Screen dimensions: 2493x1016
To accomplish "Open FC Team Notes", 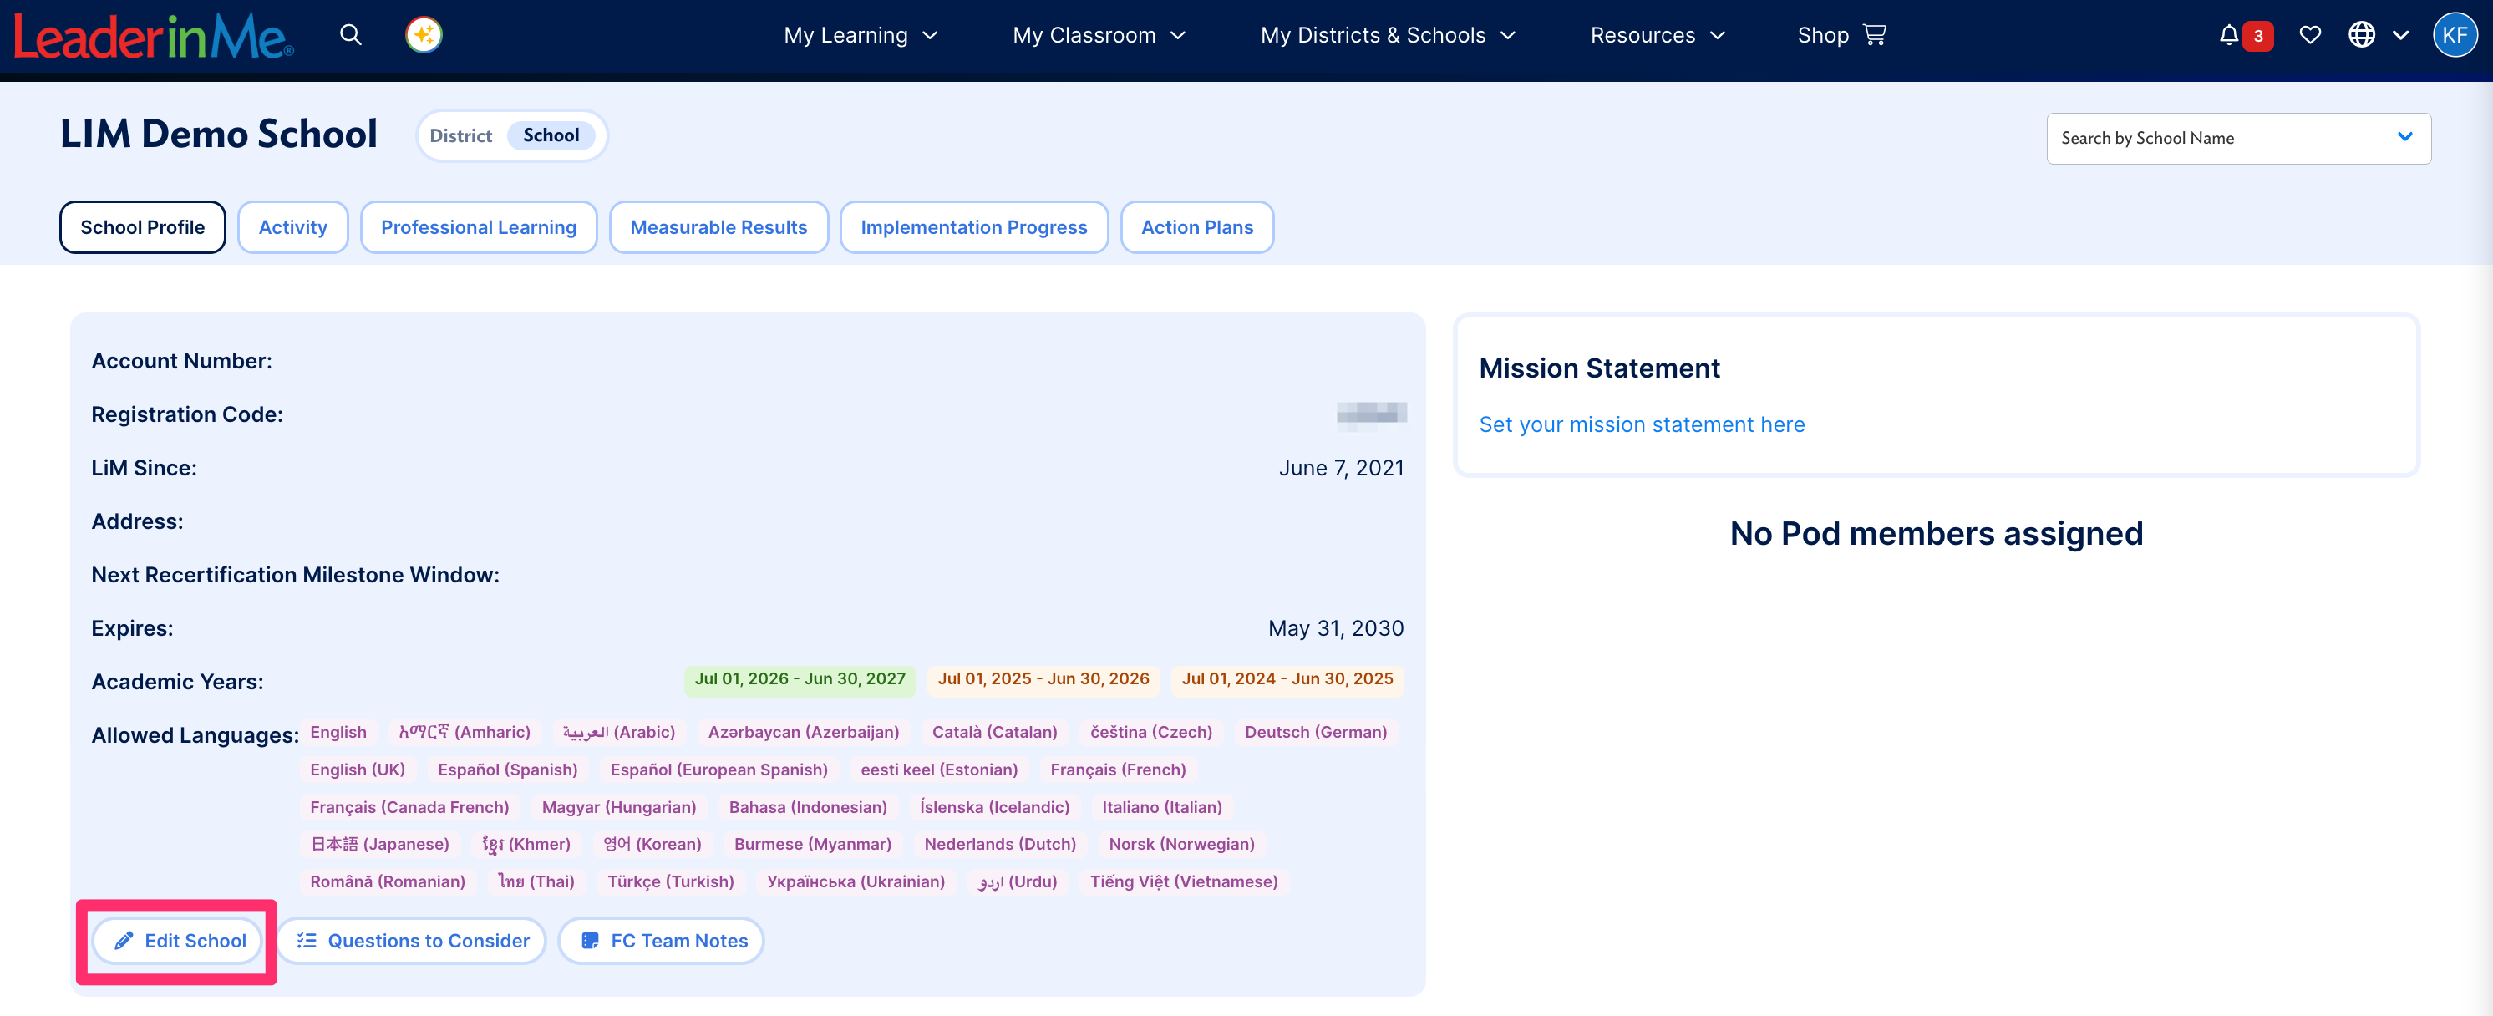I will point(662,941).
